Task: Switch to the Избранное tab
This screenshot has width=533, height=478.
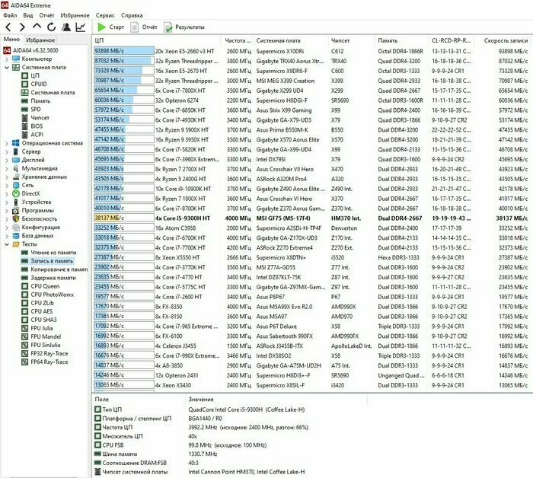Action: coord(40,40)
